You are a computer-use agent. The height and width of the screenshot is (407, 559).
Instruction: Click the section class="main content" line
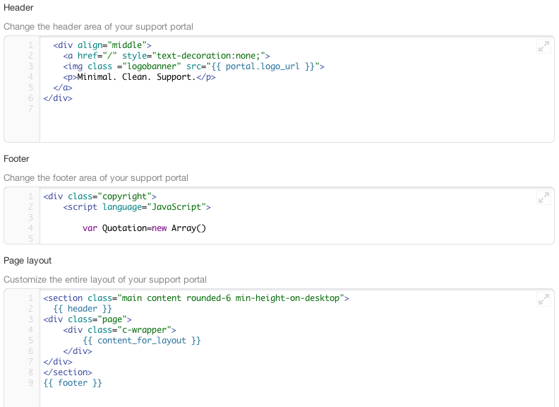(x=196, y=298)
